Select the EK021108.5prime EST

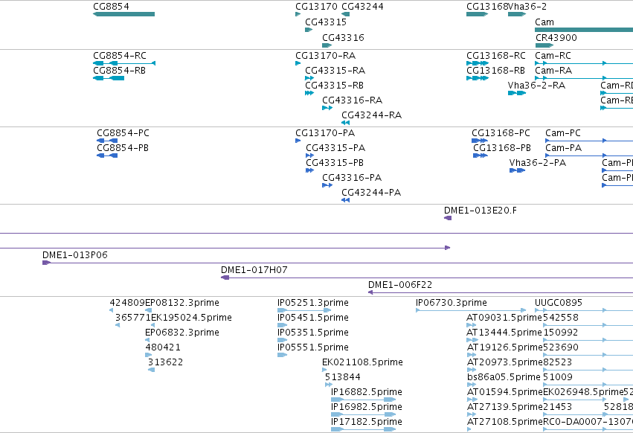point(324,370)
